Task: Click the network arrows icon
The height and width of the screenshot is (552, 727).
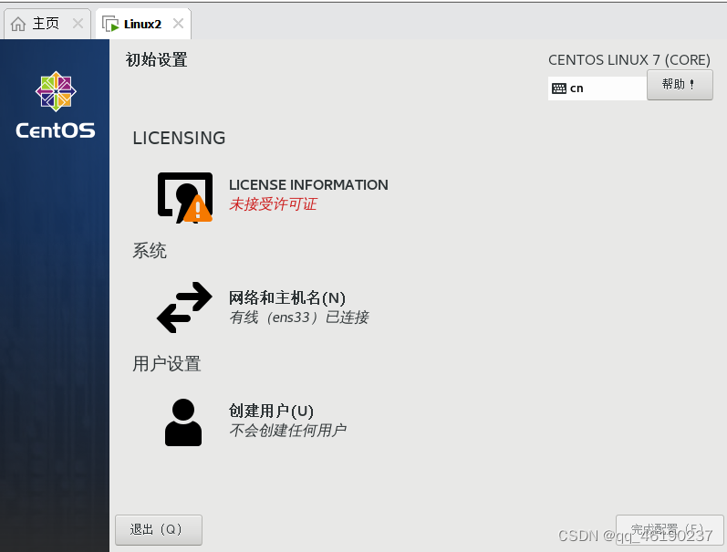Action: (184, 307)
